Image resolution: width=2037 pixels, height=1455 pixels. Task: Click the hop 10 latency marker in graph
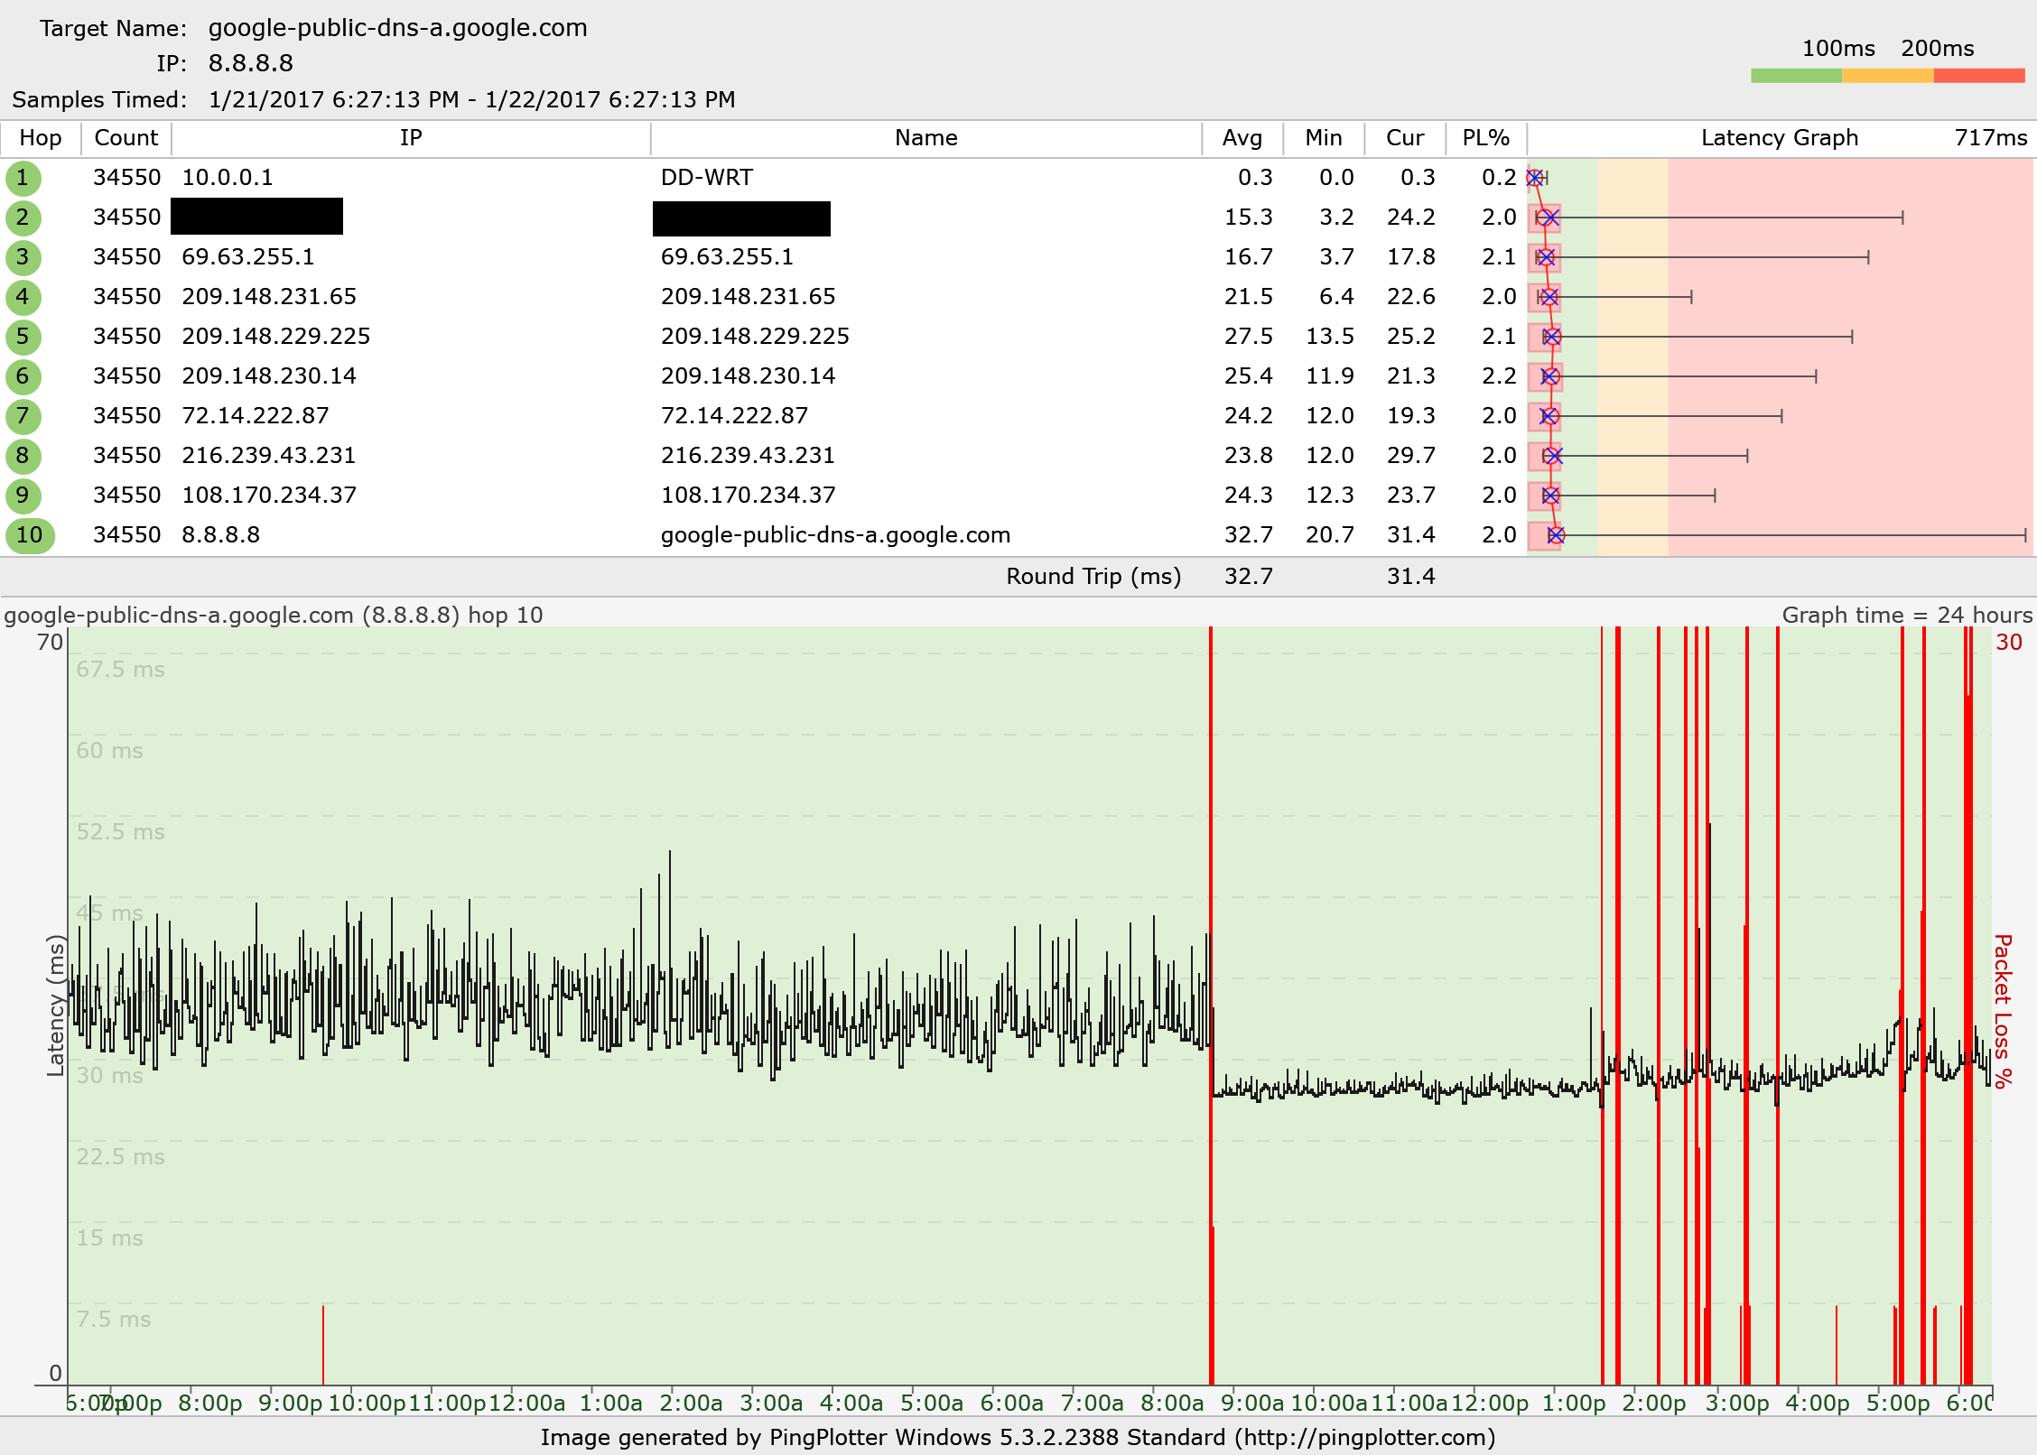(x=1556, y=535)
